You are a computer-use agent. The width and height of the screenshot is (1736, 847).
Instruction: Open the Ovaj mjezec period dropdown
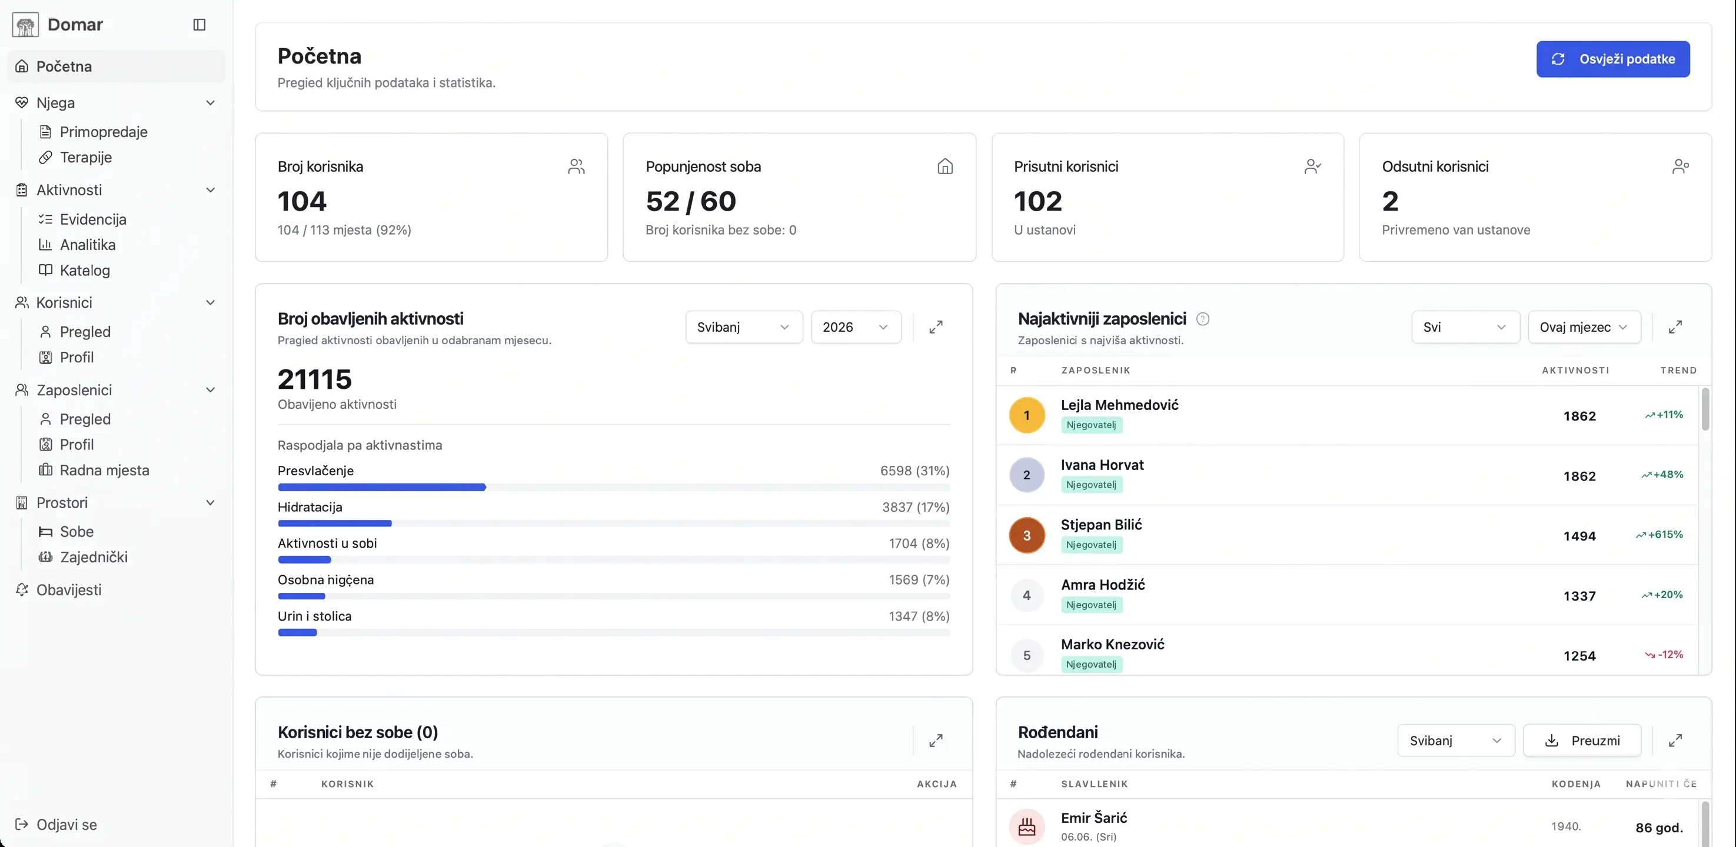(1584, 327)
